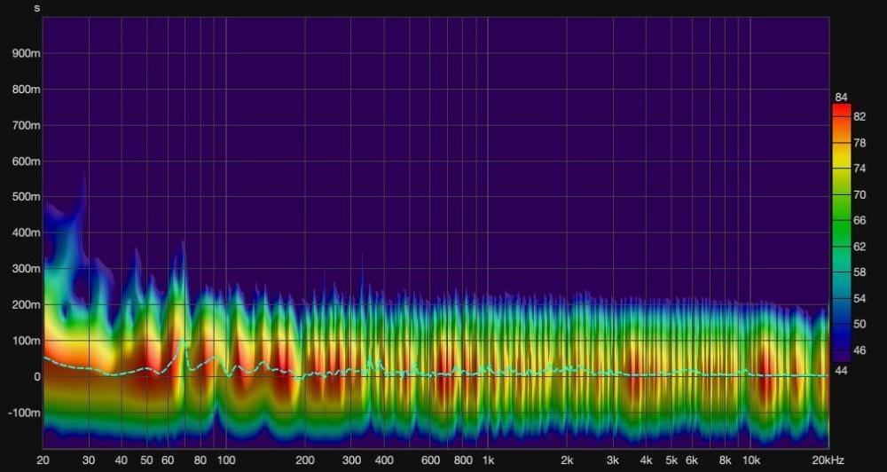Click the spectrogram color scale gradient bar
The image size is (887, 472).
[x=842, y=232]
